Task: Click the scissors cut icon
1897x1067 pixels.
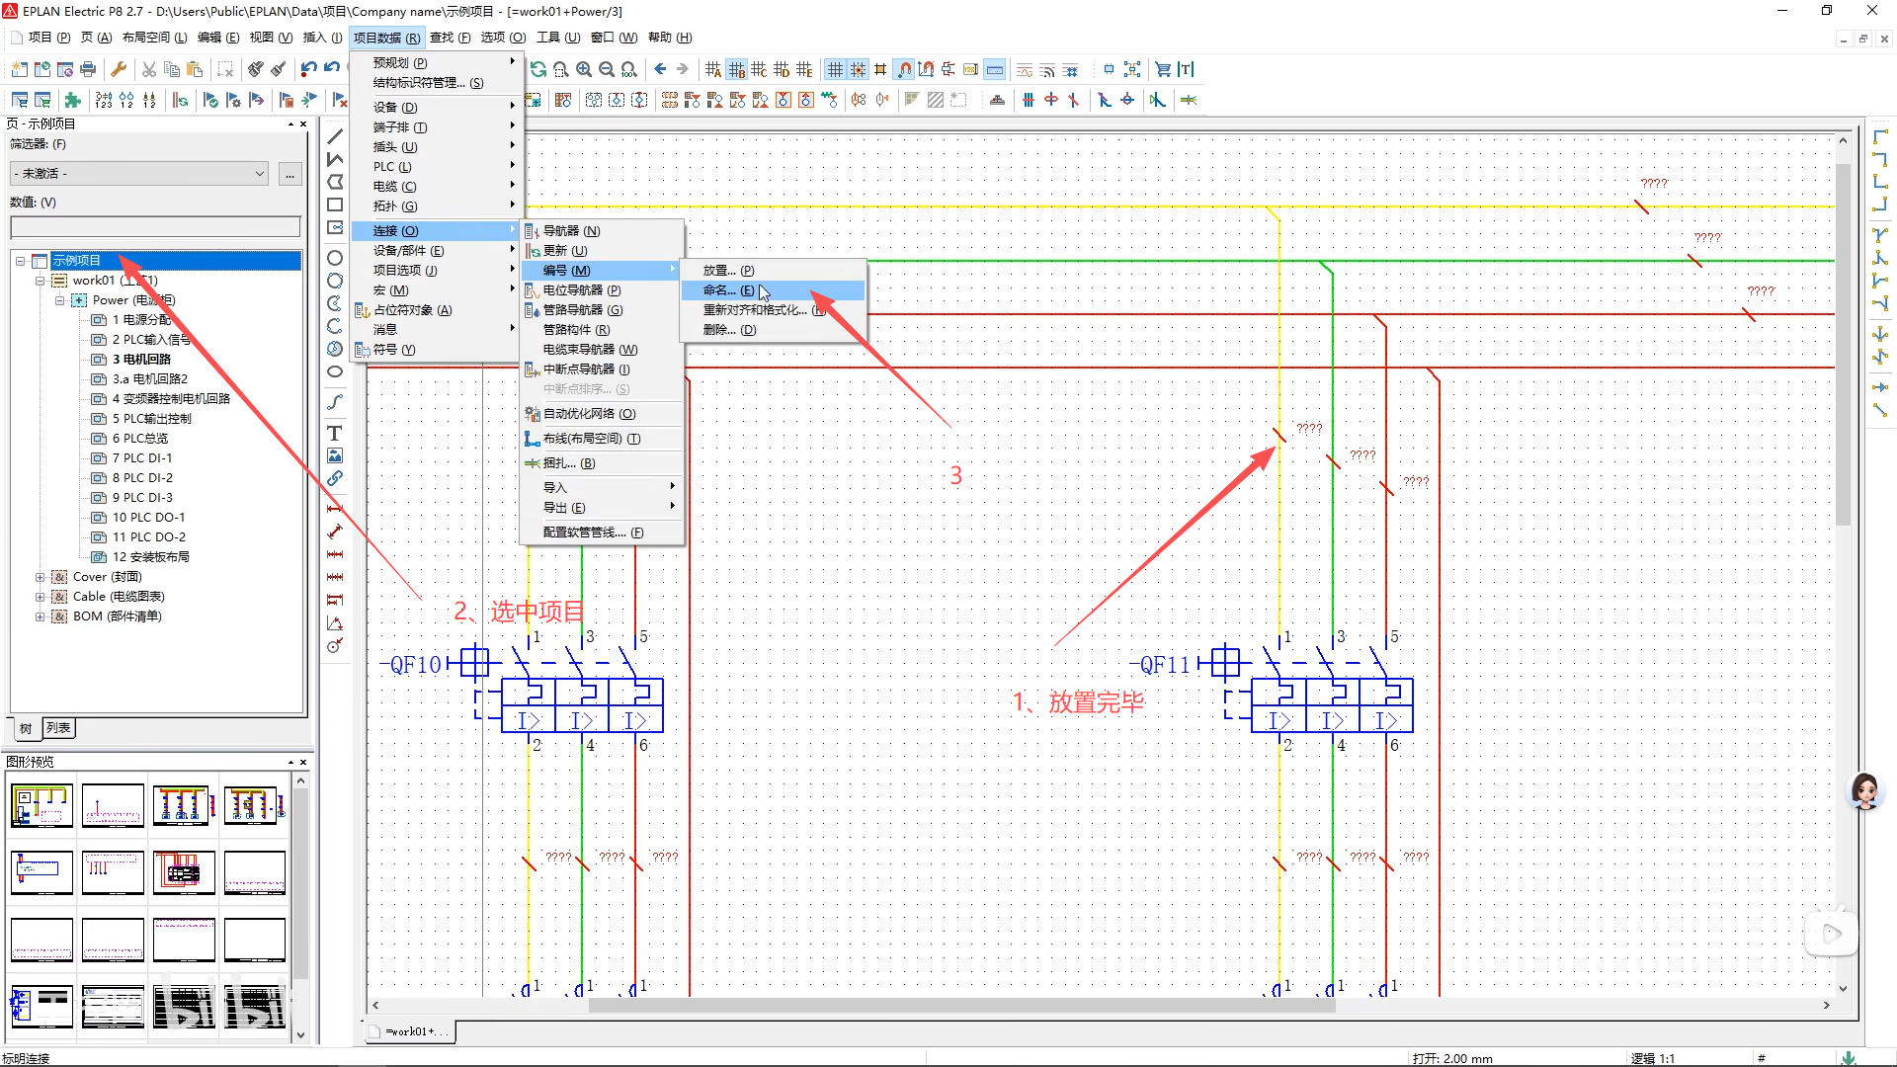Action: tap(149, 69)
